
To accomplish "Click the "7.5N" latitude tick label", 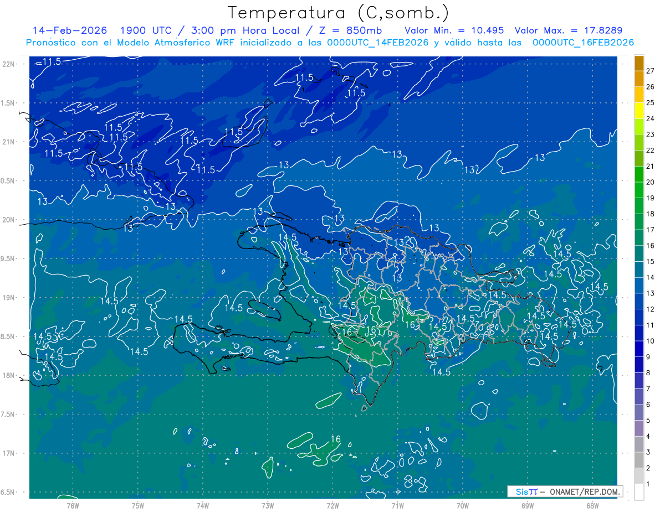I will pos(8,414).
